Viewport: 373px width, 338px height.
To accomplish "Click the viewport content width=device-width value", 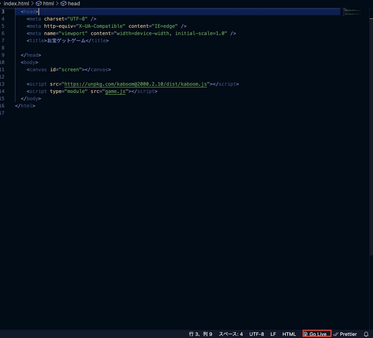I will click(x=171, y=33).
